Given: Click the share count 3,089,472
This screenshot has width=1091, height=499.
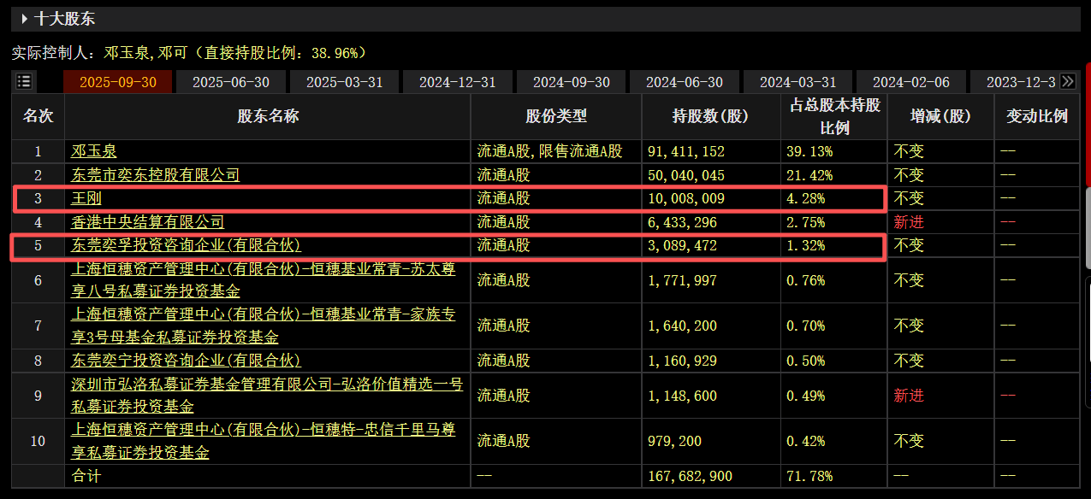Looking at the screenshot, I should tap(682, 245).
